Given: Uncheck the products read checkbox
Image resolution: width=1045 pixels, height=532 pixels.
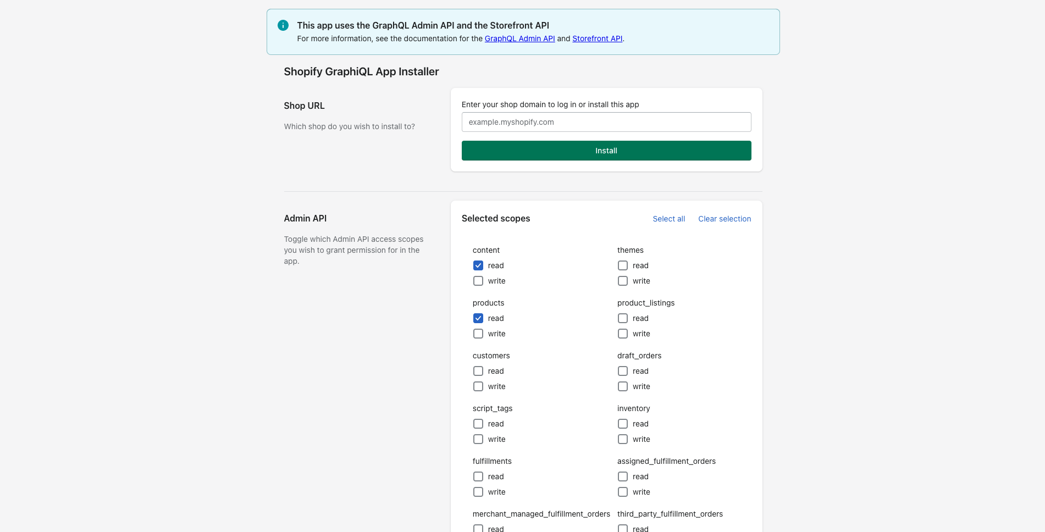Looking at the screenshot, I should click(x=478, y=318).
